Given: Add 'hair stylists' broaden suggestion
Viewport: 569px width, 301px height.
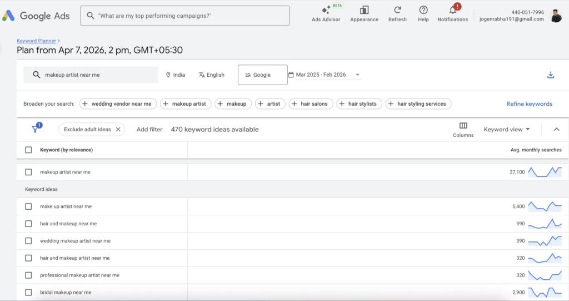Looking at the screenshot, I should tap(359, 104).
